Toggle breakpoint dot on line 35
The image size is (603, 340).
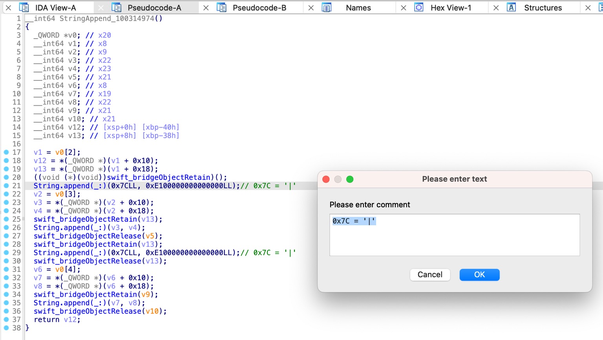[x=6, y=303]
